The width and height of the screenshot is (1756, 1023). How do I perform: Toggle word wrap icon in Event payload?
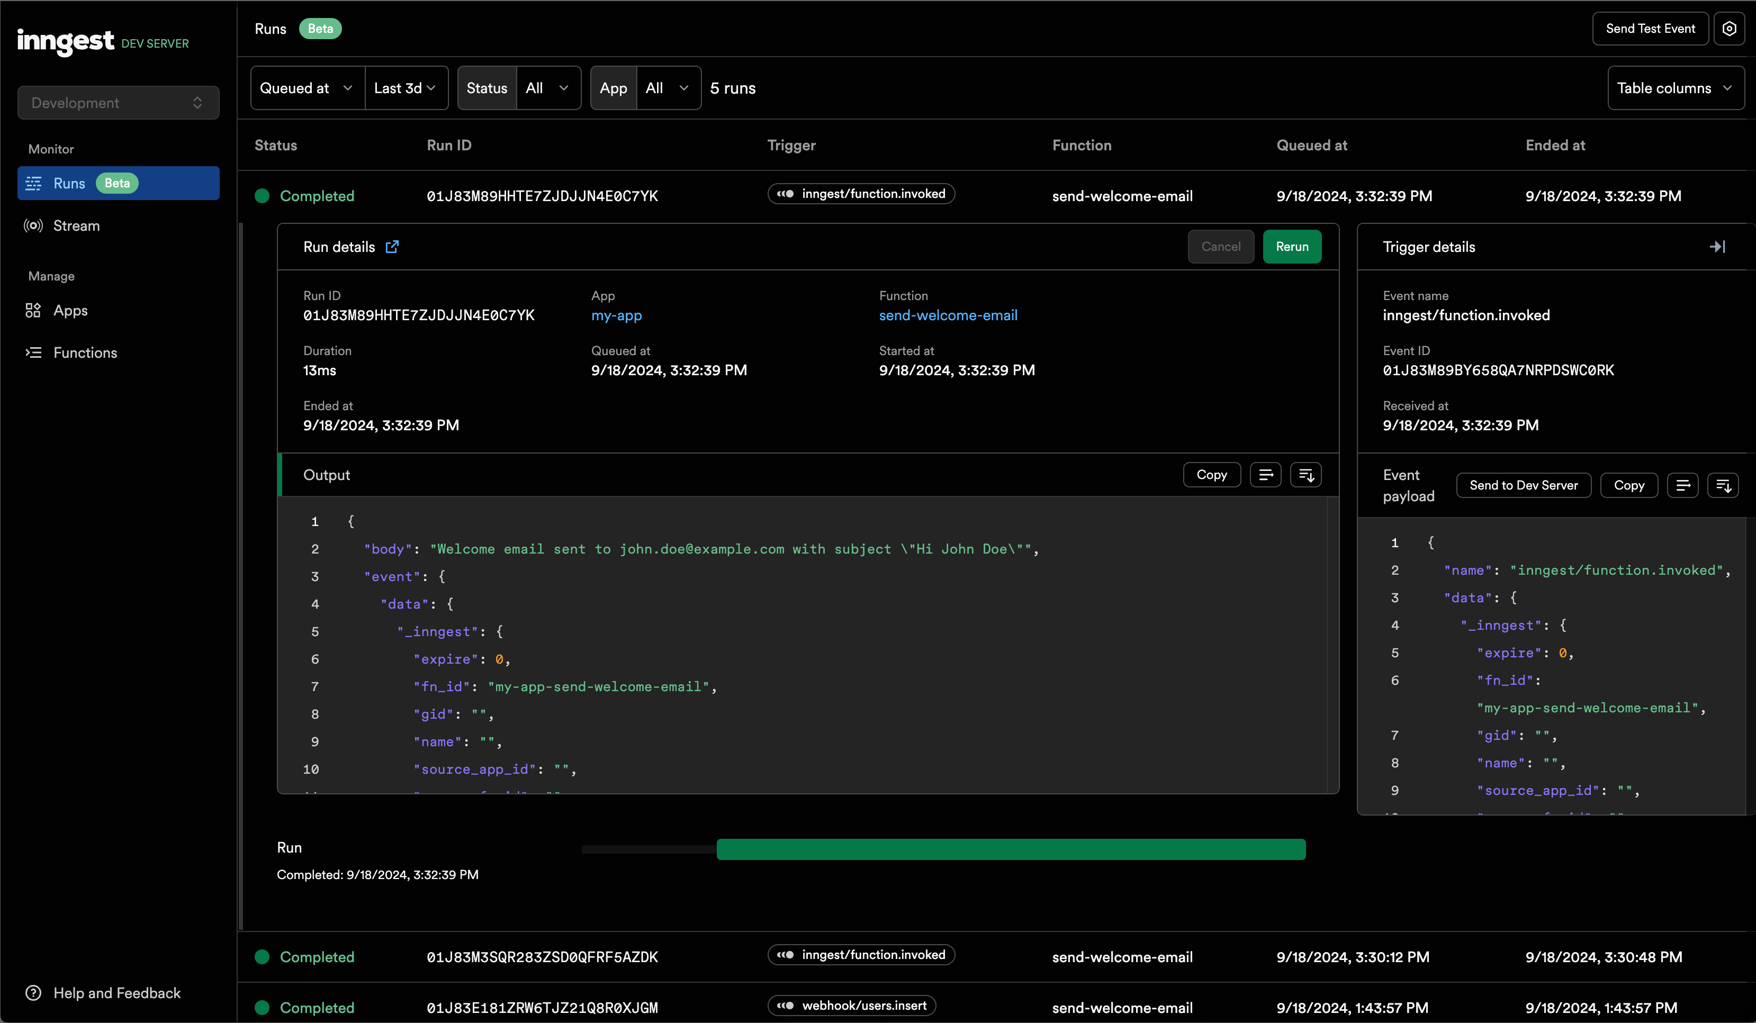point(1682,485)
